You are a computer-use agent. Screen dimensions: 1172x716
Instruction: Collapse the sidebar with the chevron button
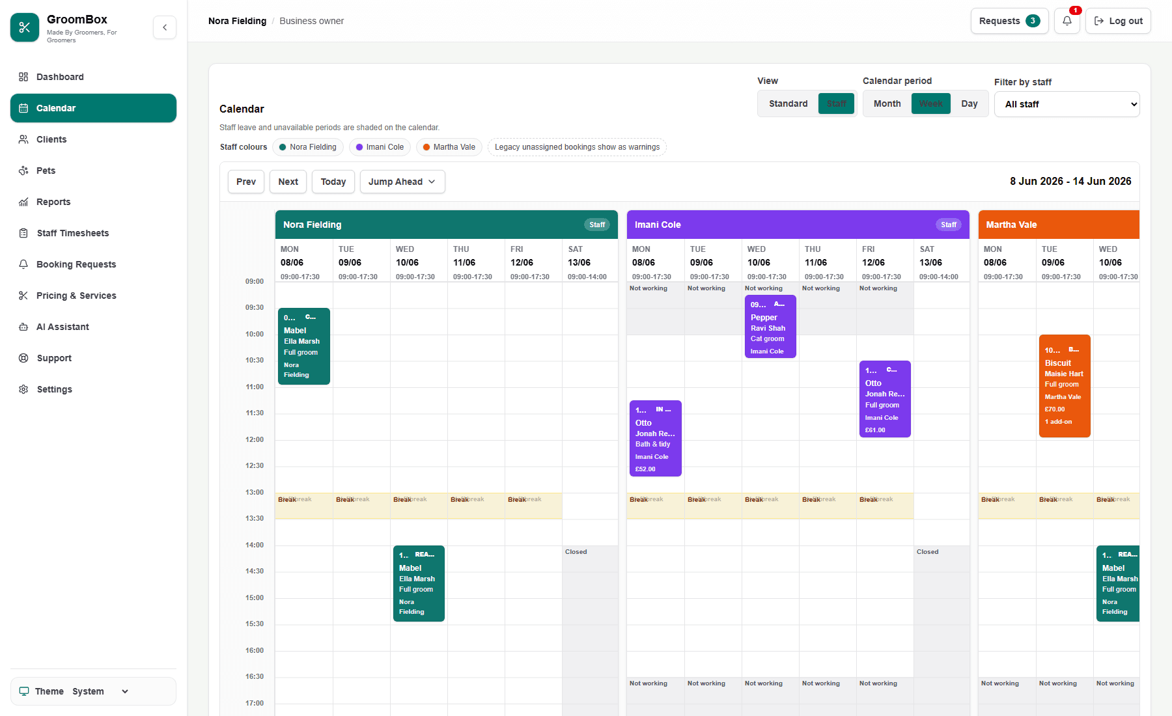point(165,27)
